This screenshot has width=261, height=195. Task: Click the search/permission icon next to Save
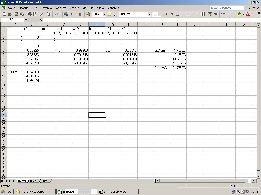pyautogui.click(x=22, y=14)
